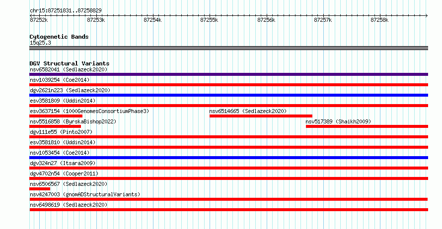The height and width of the screenshot is (229, 442).
Task: Open the nsv6498619 (Sedlazeck2020) label
Action: click(x=69, y=205)
